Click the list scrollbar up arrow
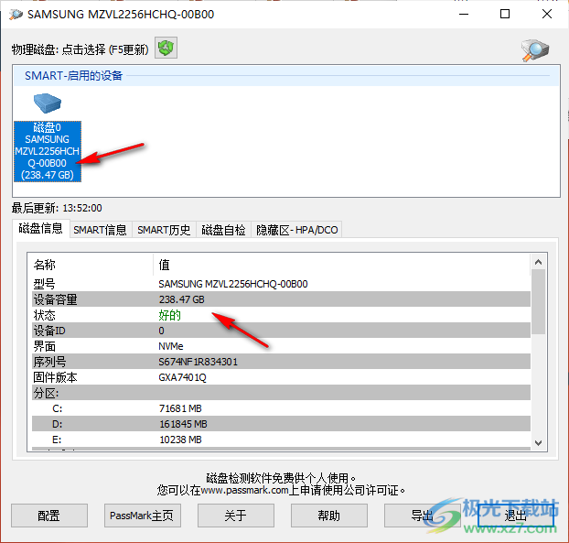The height and width of the screenshot is (543, 569). click(x=539, y=262)
